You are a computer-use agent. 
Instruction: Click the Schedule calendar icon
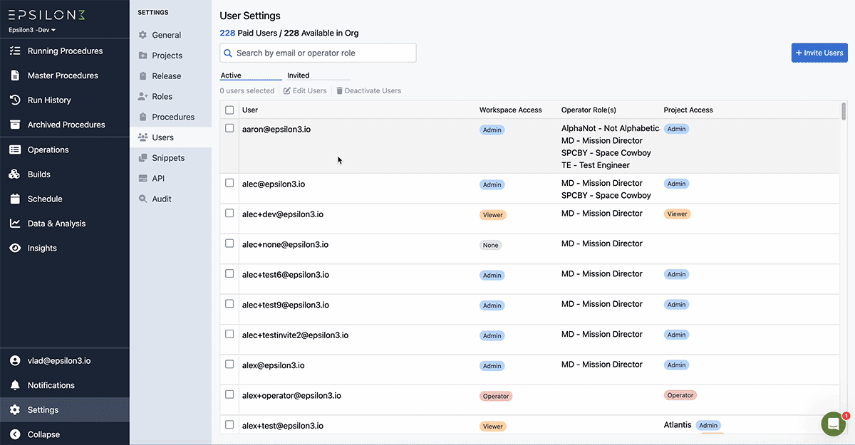pyautogui.click(x=15, y=199)
